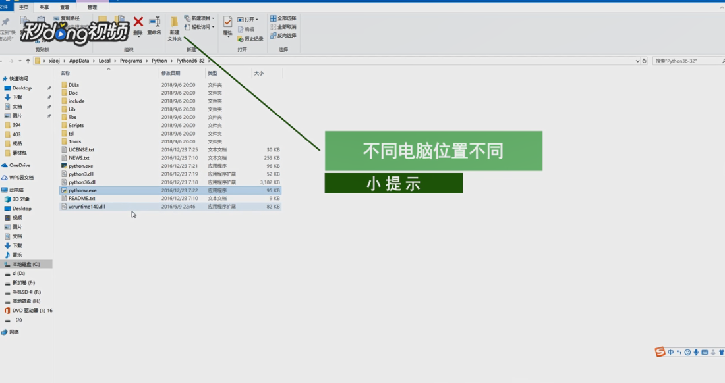The width and height of the screenshot is (725, 383).
Task: Click the History (历史记录) icon
Action: [x=250, y=38]
